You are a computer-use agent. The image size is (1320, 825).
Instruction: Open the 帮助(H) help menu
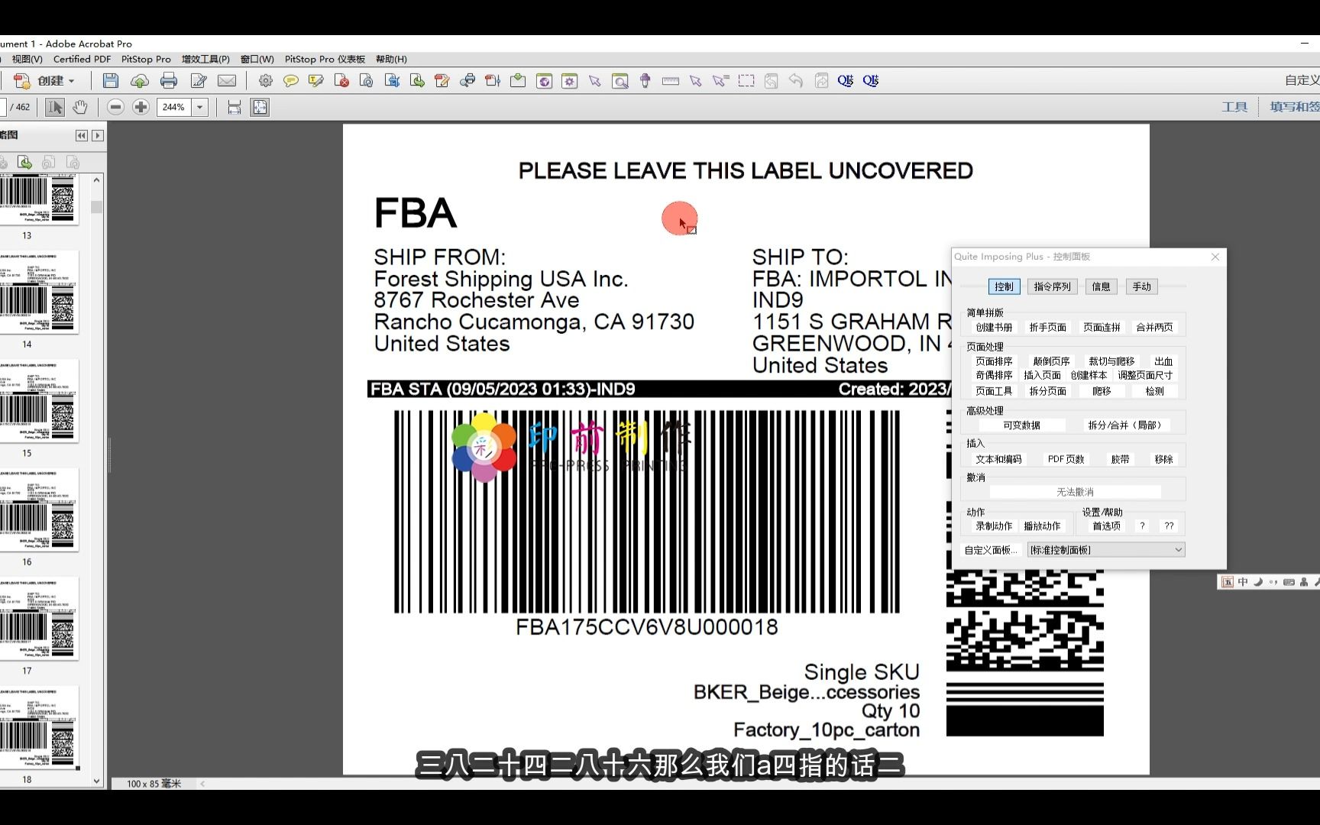click(391, 59)
